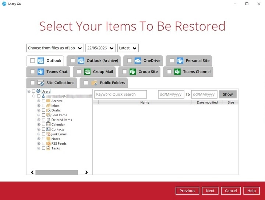Image resolution: width=265 pixels, height=200 pixels.
Task: Click the Previous button
Action: click(x=187, y=191)
